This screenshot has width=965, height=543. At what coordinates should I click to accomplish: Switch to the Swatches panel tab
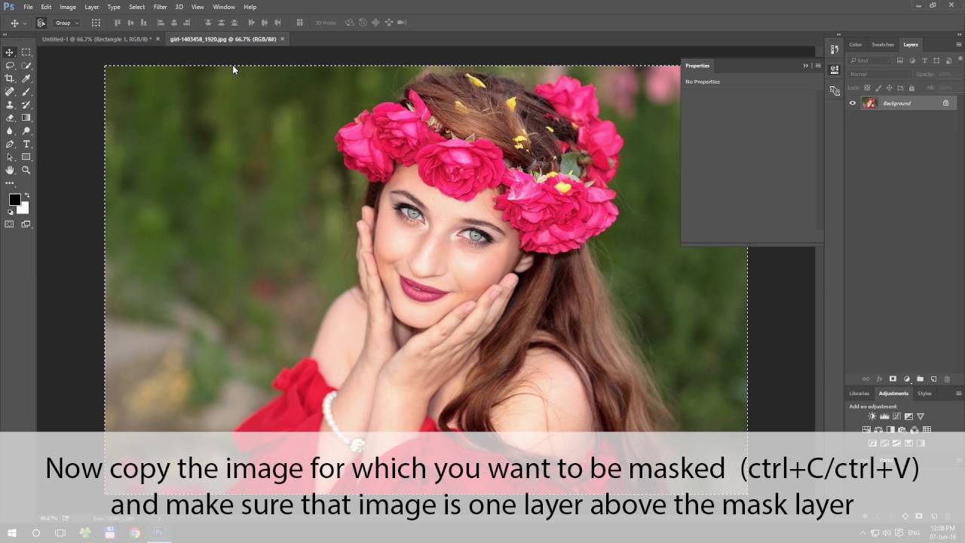point(883,44)
